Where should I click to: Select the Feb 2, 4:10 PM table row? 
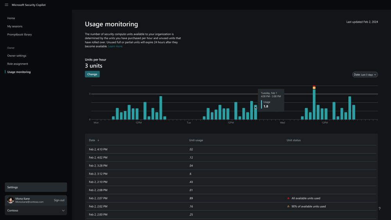(231, 149)
